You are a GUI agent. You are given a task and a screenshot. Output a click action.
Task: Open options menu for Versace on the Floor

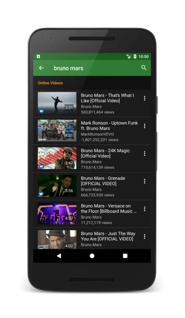tap(145, 209)
